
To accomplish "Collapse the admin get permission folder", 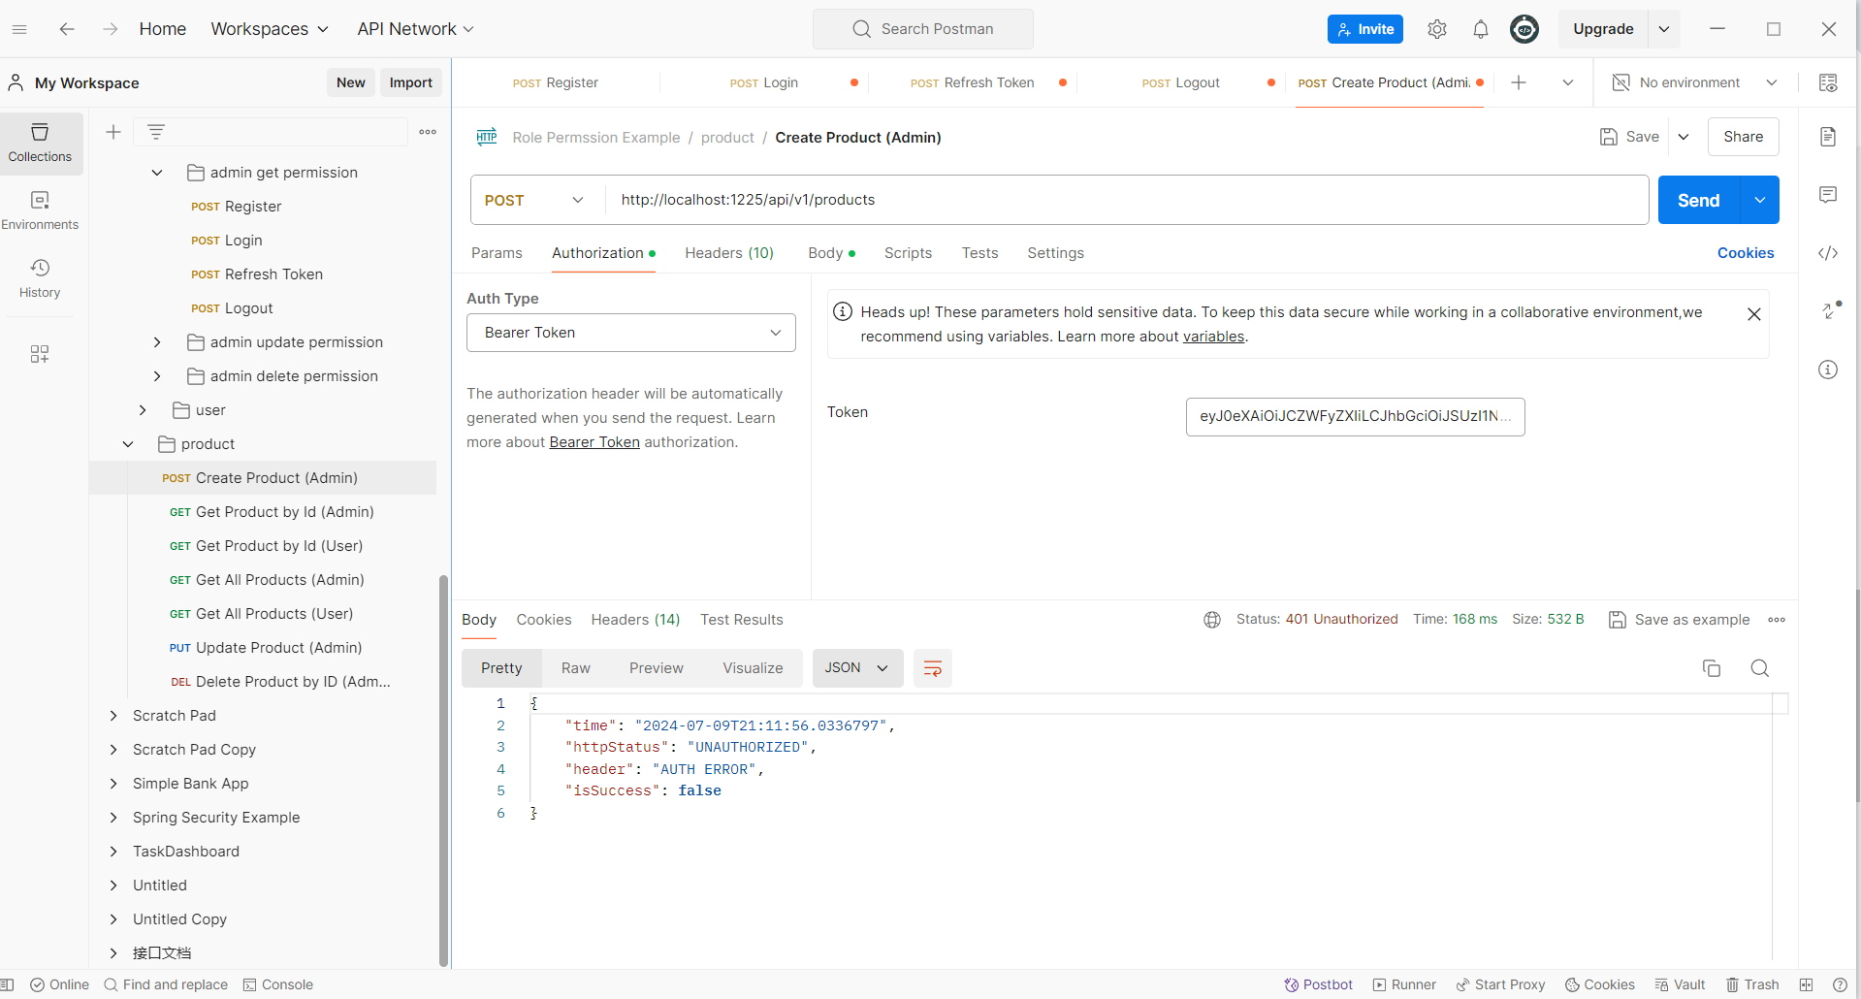I will [157, 173].
